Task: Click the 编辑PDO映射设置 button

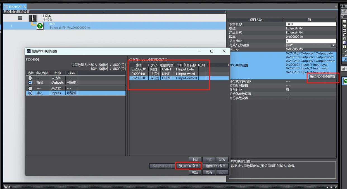Action: pyautogui.click(x=322, y=77)
